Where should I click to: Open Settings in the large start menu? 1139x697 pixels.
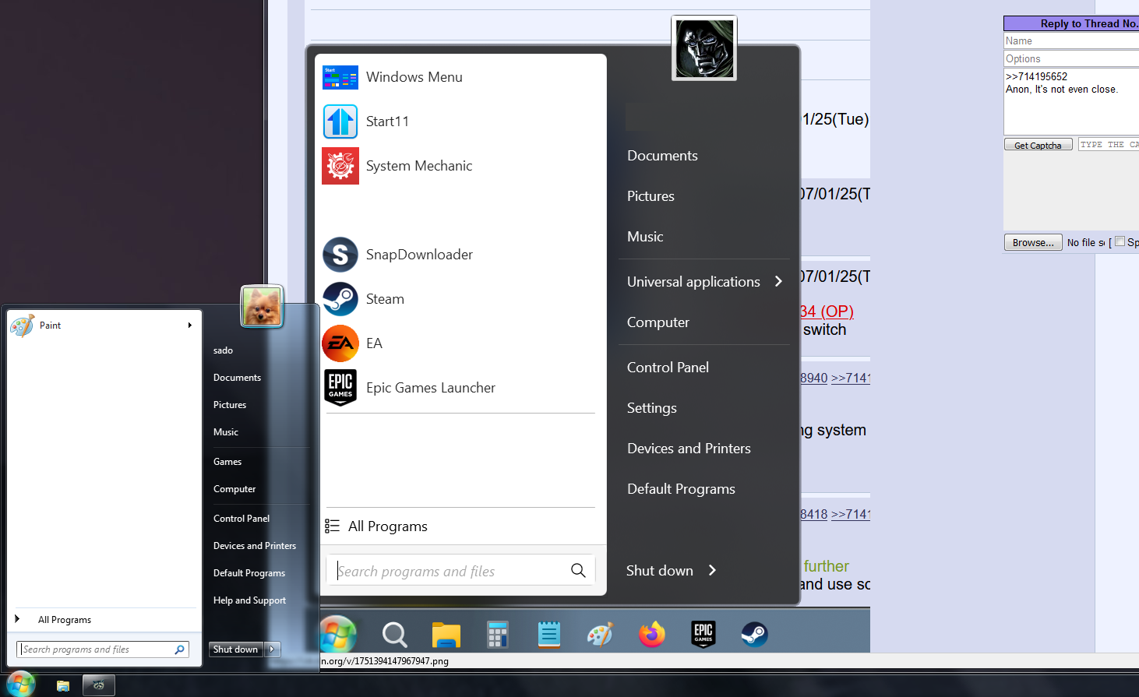(652, 408)
